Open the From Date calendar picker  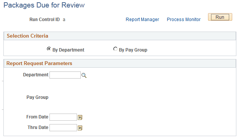80,117
